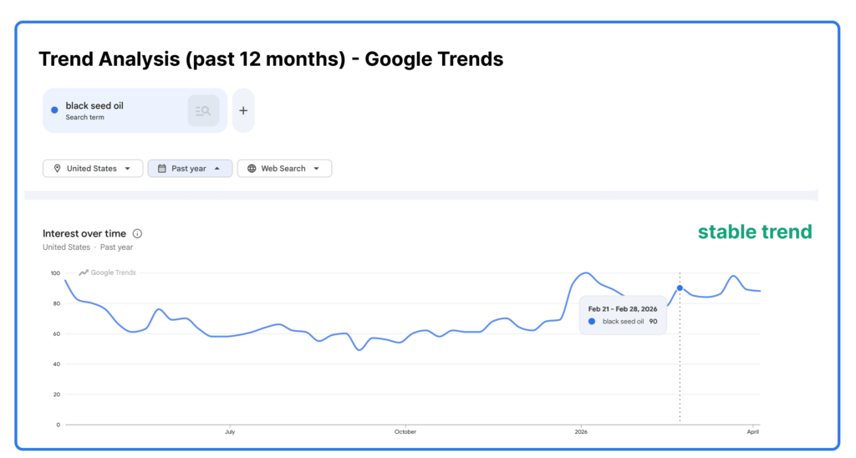Expand the Web Search dropdown arrow
The width and height of the screenshot is (856, 458).
point(317,169)
